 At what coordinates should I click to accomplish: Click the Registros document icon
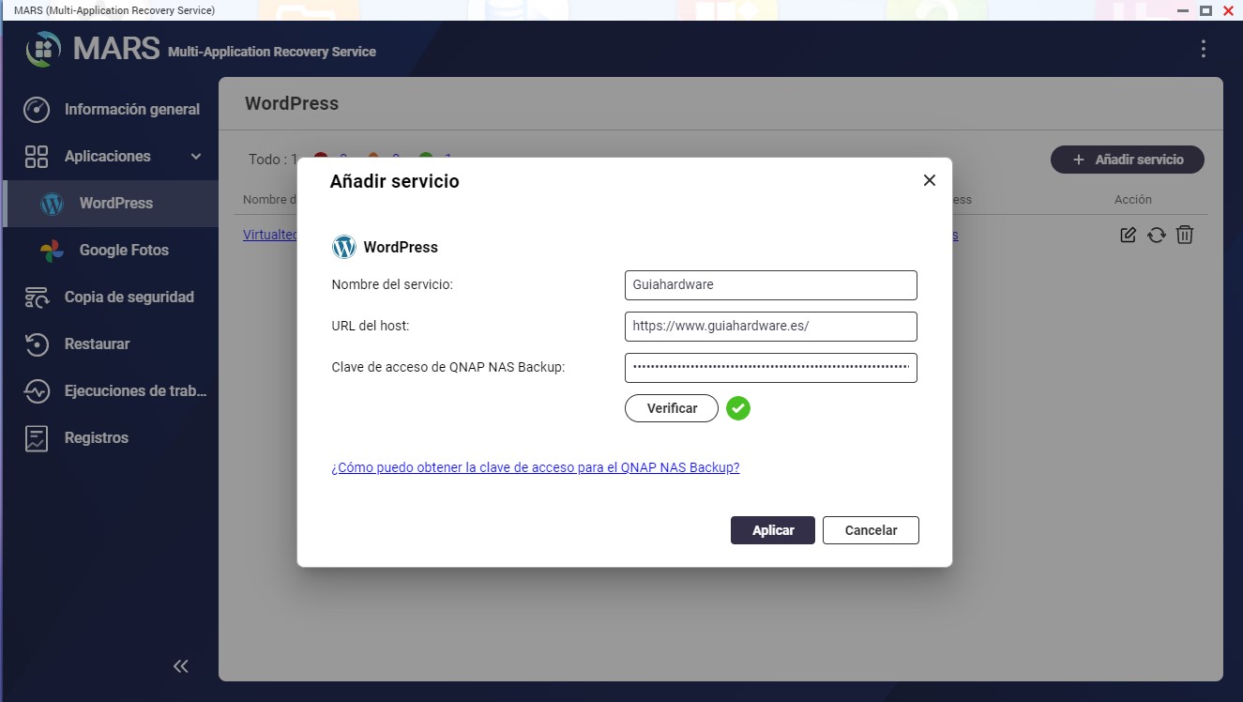click(x=37, y=438)
